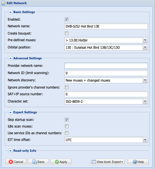Image resolution: width=155 pixels, height=169 pixels.
Task: Collapse the Expert Settings section
Action: point(10,112)
